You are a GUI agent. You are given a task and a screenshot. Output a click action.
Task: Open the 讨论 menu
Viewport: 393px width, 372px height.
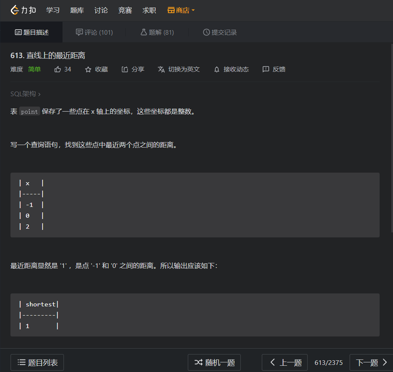pos(101,10)
